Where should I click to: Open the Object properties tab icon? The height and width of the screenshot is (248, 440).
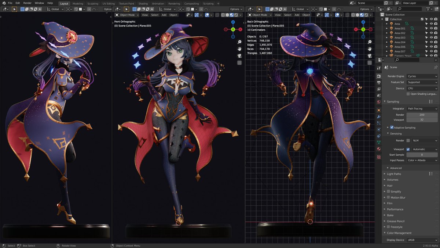(x=379, y=110)
